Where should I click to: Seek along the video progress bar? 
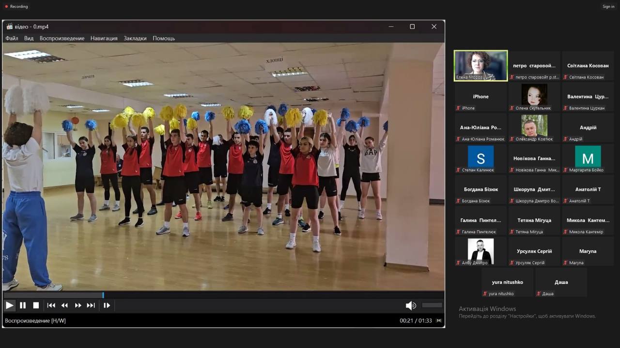tap(223, 295)
